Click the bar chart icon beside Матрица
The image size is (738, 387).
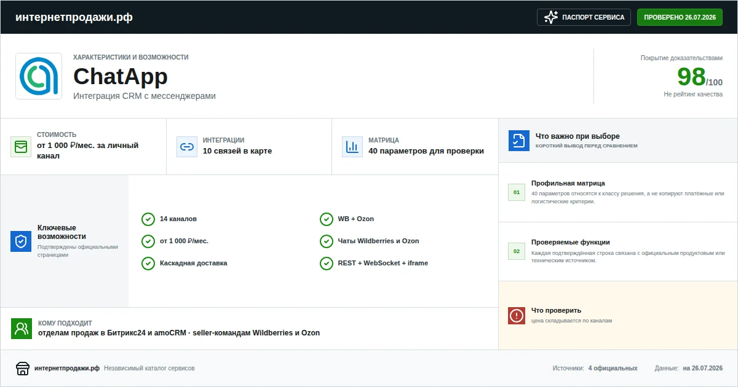352,147
